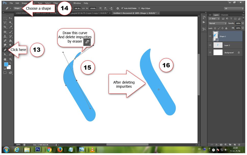The image size is (247, 155).
Task: Open the Kind filter dropdown
Action: tap(214, 19)
